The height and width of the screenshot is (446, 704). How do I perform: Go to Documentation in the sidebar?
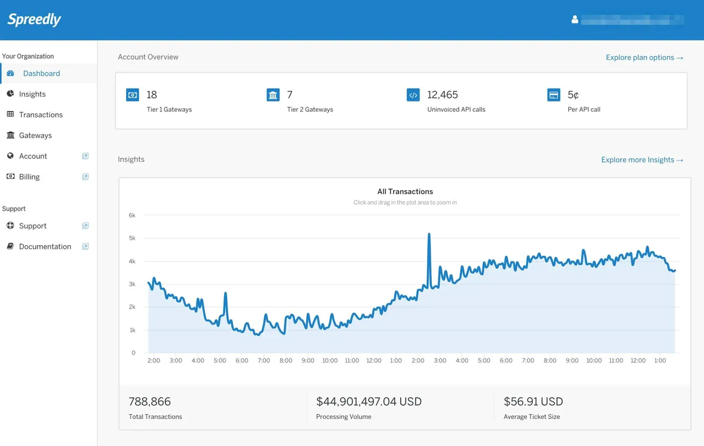pos(45,246)
